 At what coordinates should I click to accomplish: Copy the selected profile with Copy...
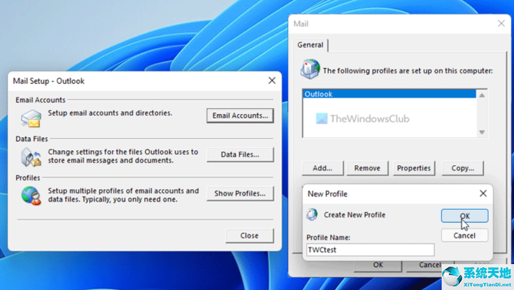[463, 168]
